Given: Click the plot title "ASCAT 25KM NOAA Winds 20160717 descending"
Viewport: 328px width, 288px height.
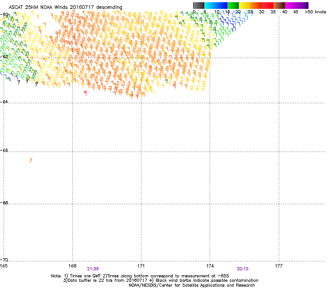Looking at the screenshot, I should coord(65,8).
